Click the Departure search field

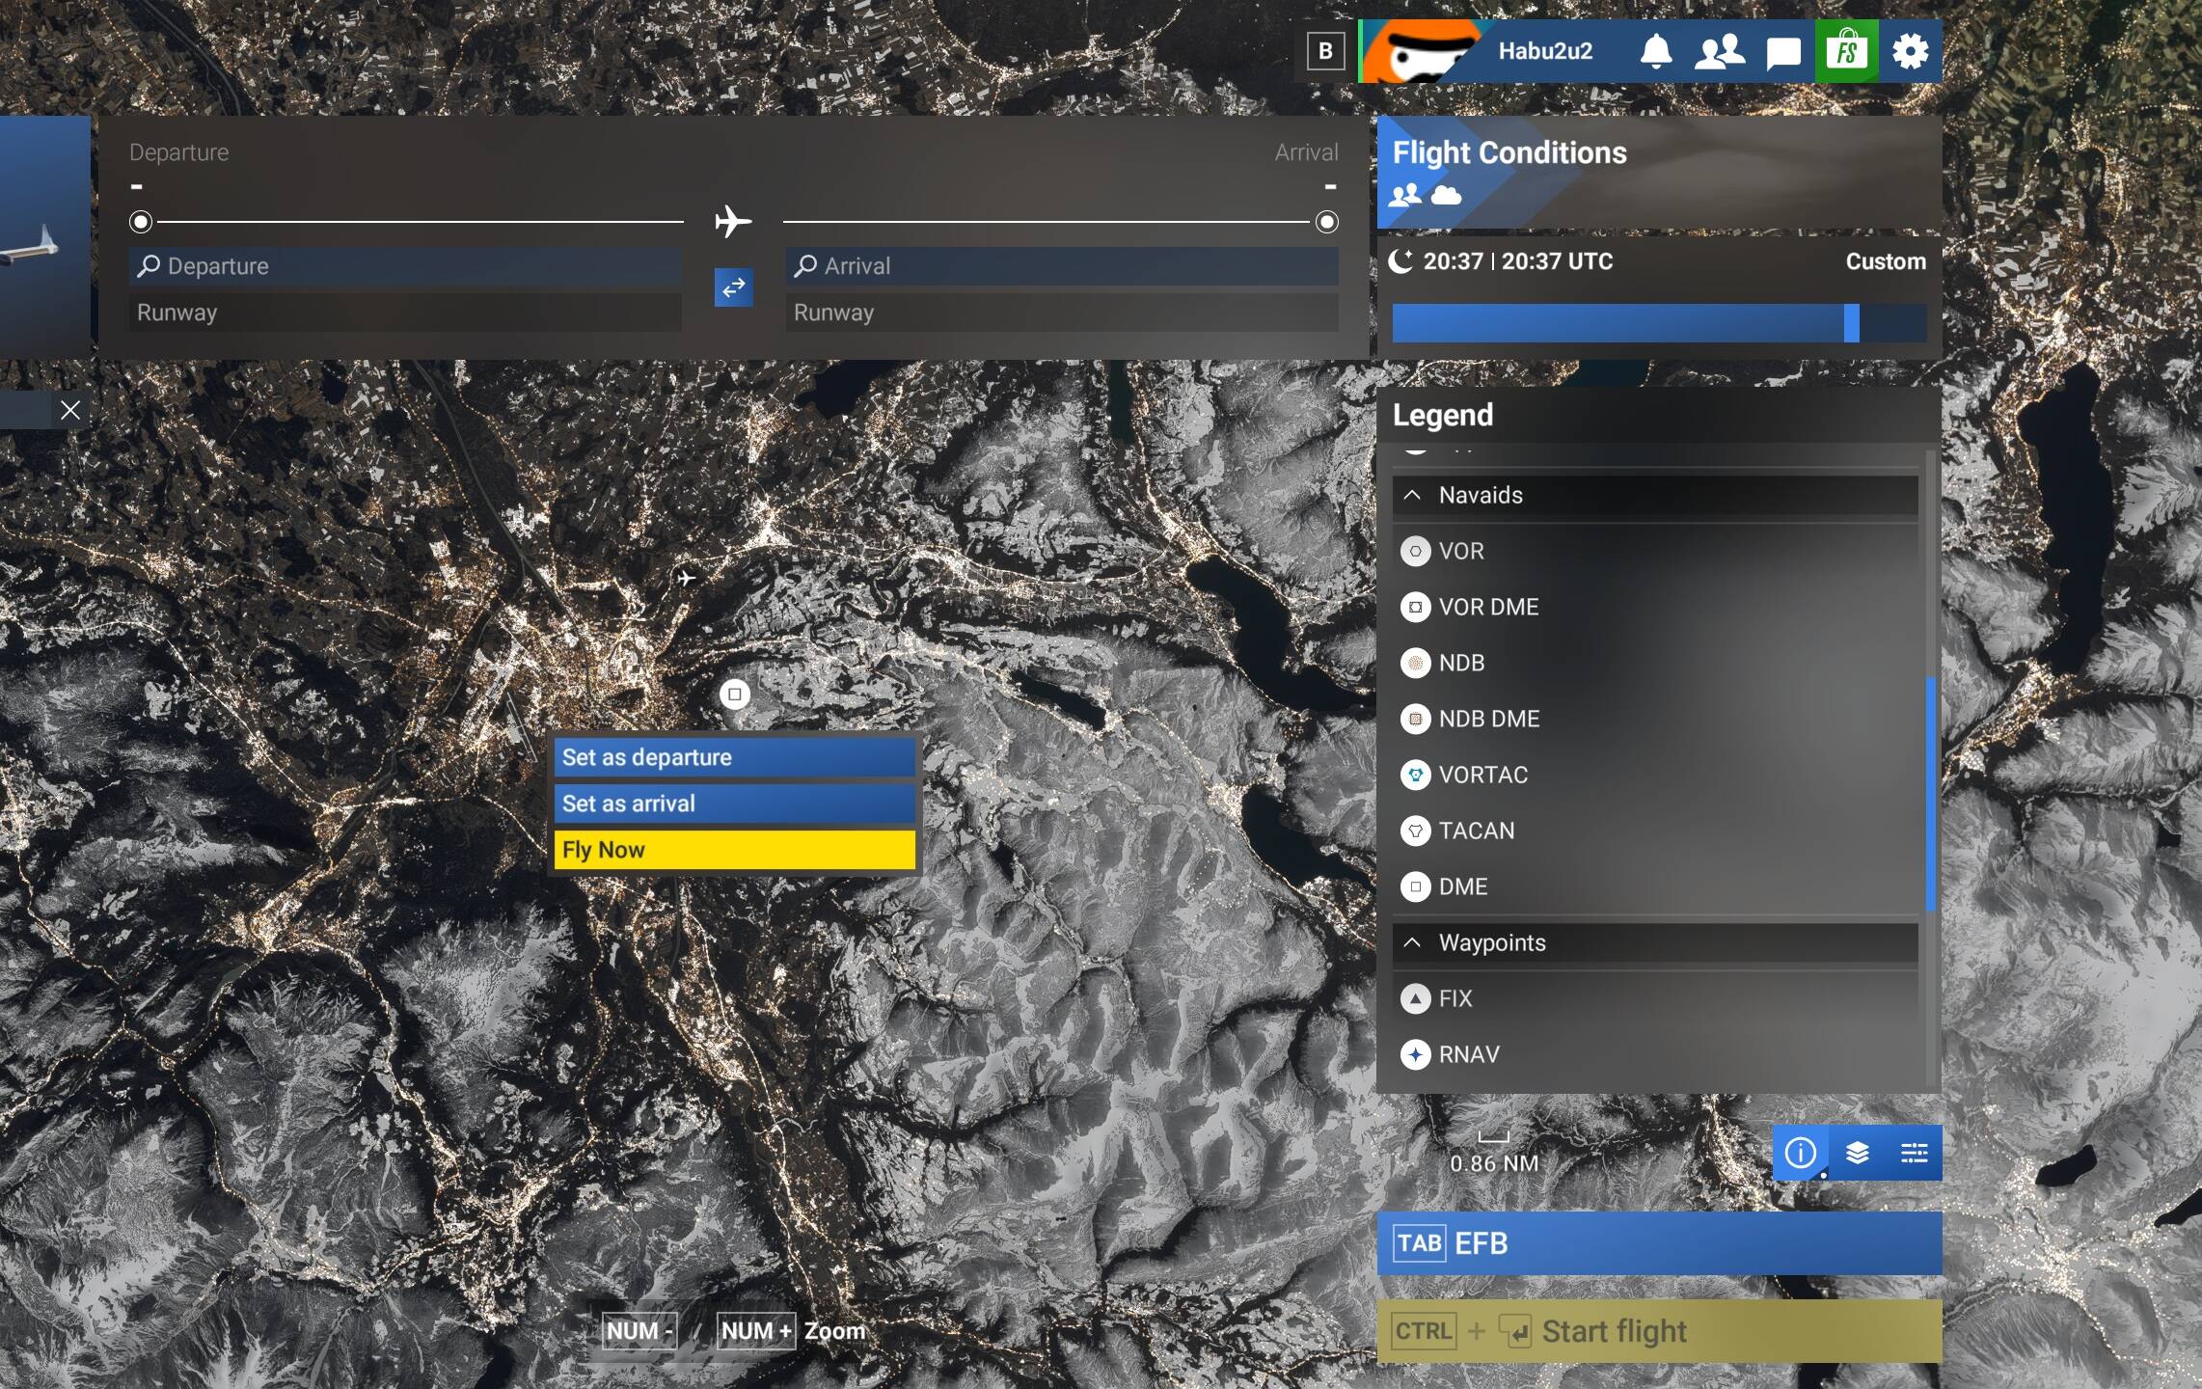(x=405, y=266)
